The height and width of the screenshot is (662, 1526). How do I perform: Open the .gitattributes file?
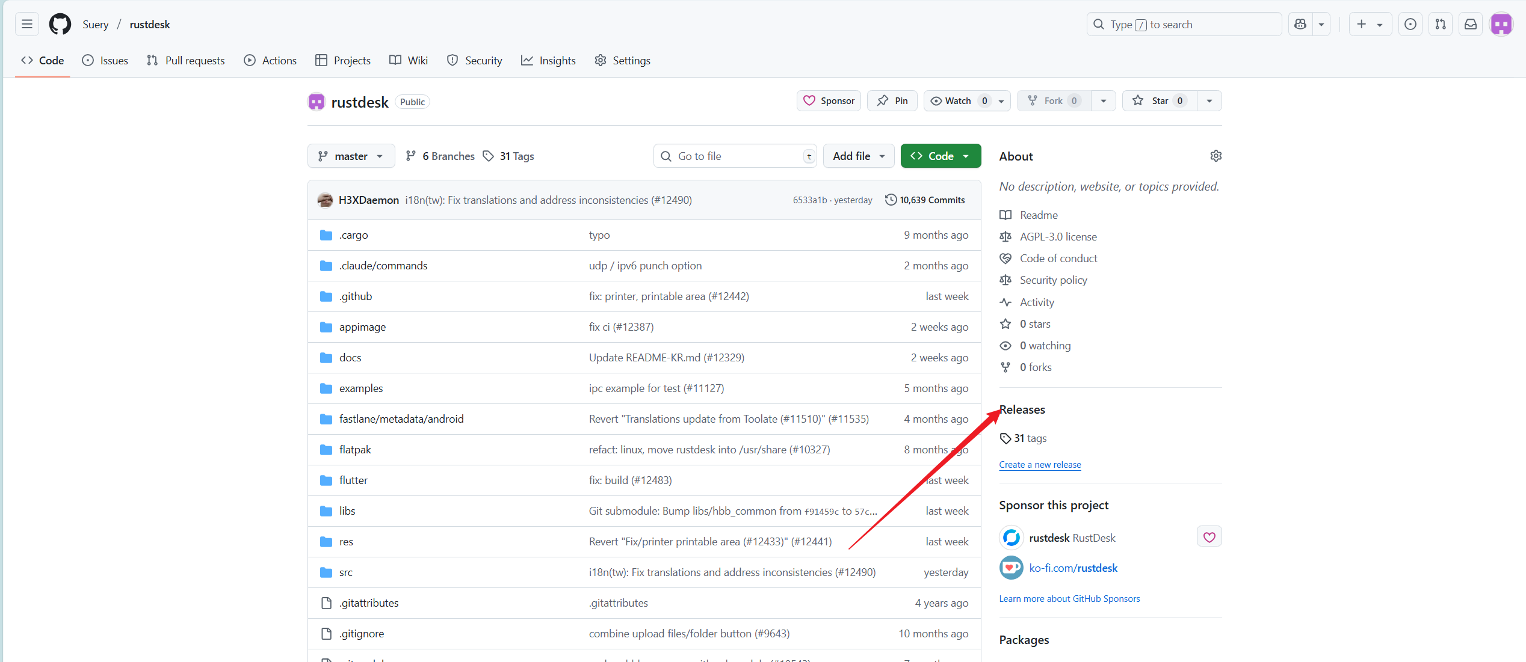click(369, 603)
